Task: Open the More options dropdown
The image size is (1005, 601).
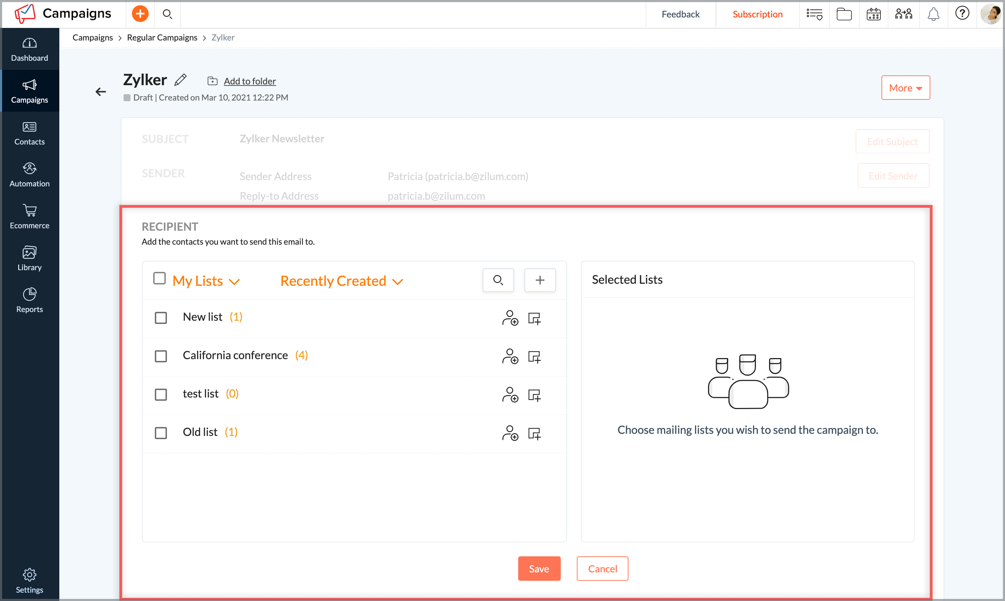Action: coord(906,88)
